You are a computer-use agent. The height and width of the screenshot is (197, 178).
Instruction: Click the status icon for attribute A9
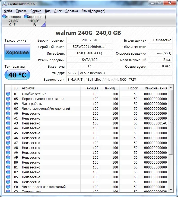pos(8,152)
